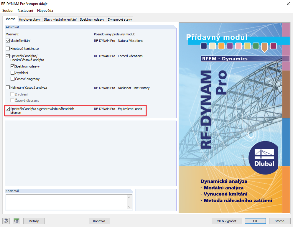Run the Kontrola check
Image resolution: width=293 pixels, height=227 pixels.
click(x=99, y=221)
